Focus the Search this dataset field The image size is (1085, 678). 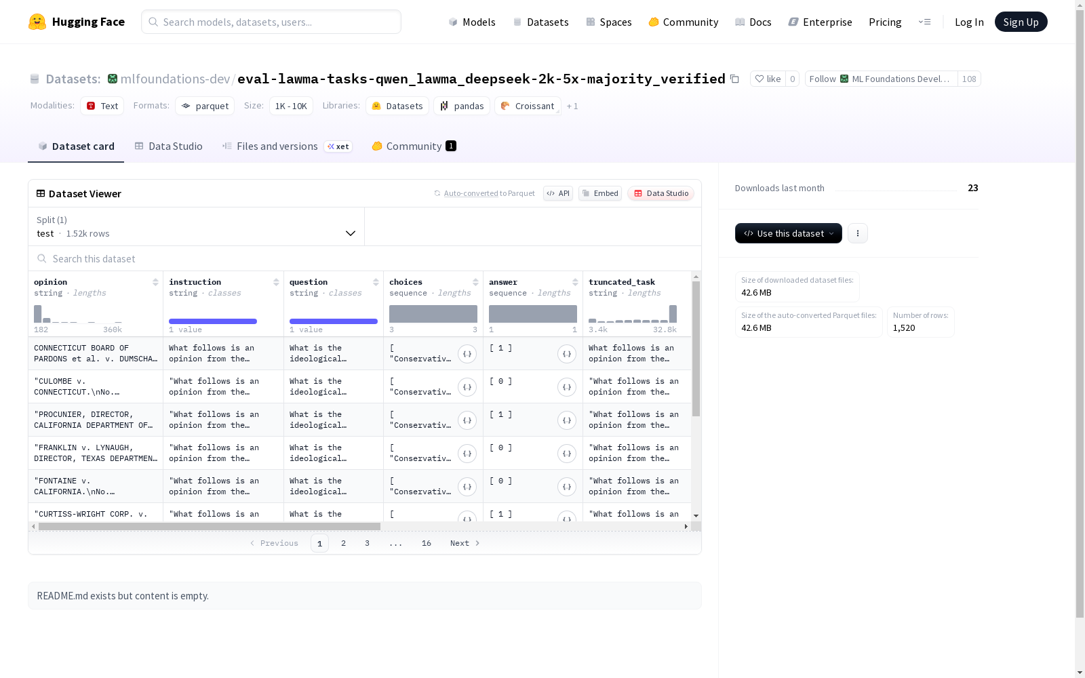click(x=365, y=258)
